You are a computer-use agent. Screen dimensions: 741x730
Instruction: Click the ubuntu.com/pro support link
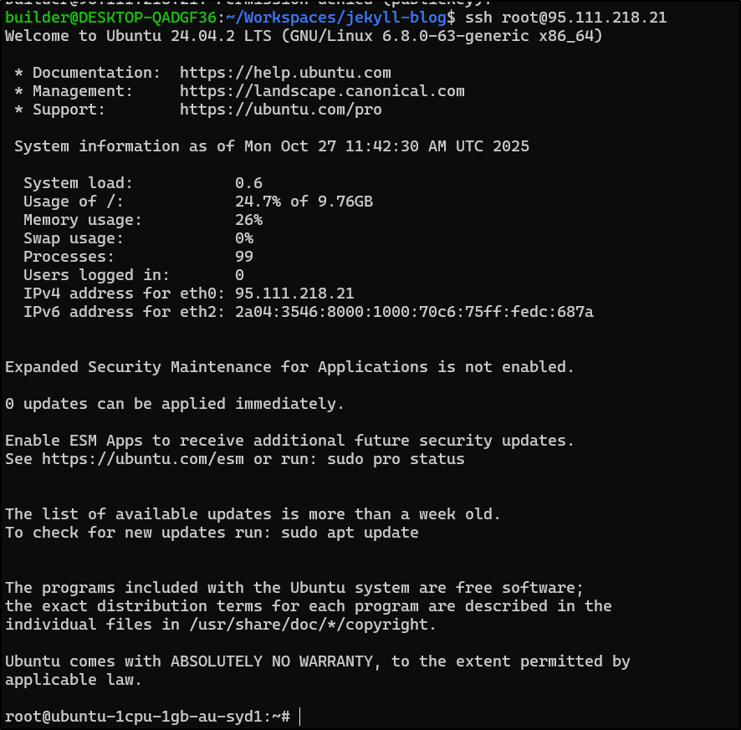click(x=280, y=110)
